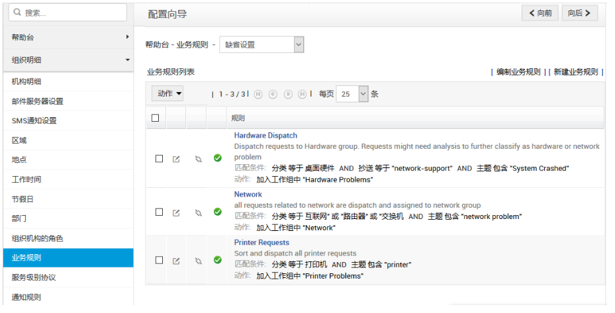
Task: Click green enabled status icon for Network rule
Action: (218, 212)
